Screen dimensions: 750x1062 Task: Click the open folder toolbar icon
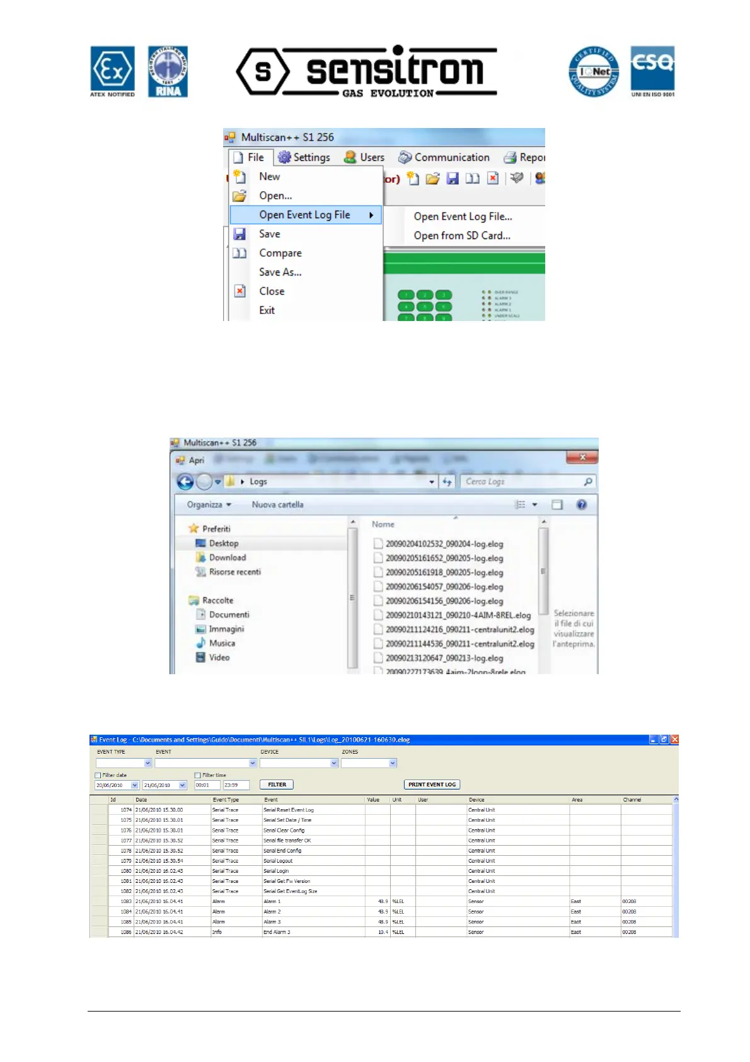(x=432, y=178)
